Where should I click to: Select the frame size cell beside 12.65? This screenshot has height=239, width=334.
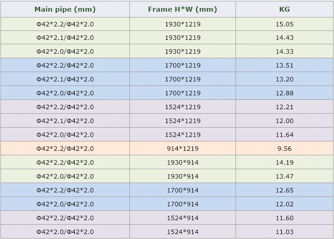point(182,190)
